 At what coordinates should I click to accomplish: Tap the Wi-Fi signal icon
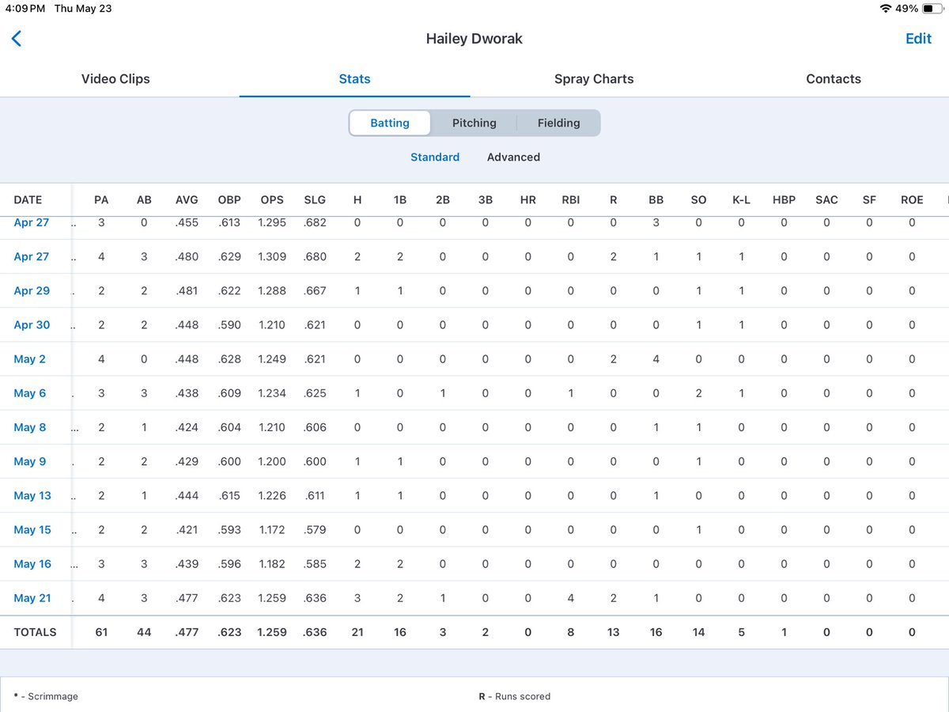[x=885, y=9]
